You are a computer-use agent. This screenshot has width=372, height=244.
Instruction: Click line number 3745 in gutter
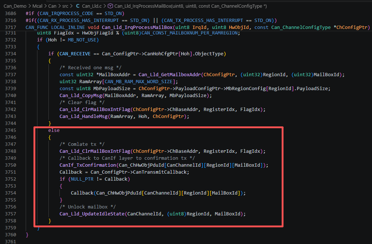pyautogui.click(x=11, y=130)
